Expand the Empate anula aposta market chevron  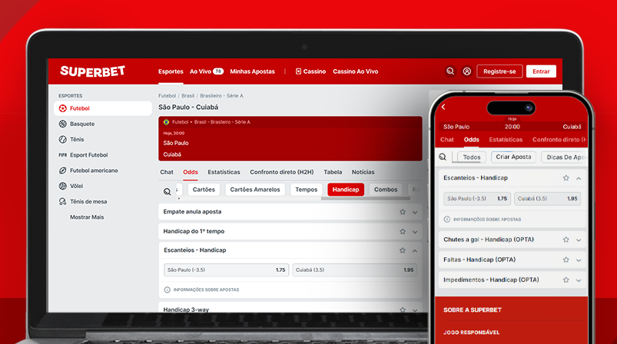pyautogui.click(x=415, y=212)
